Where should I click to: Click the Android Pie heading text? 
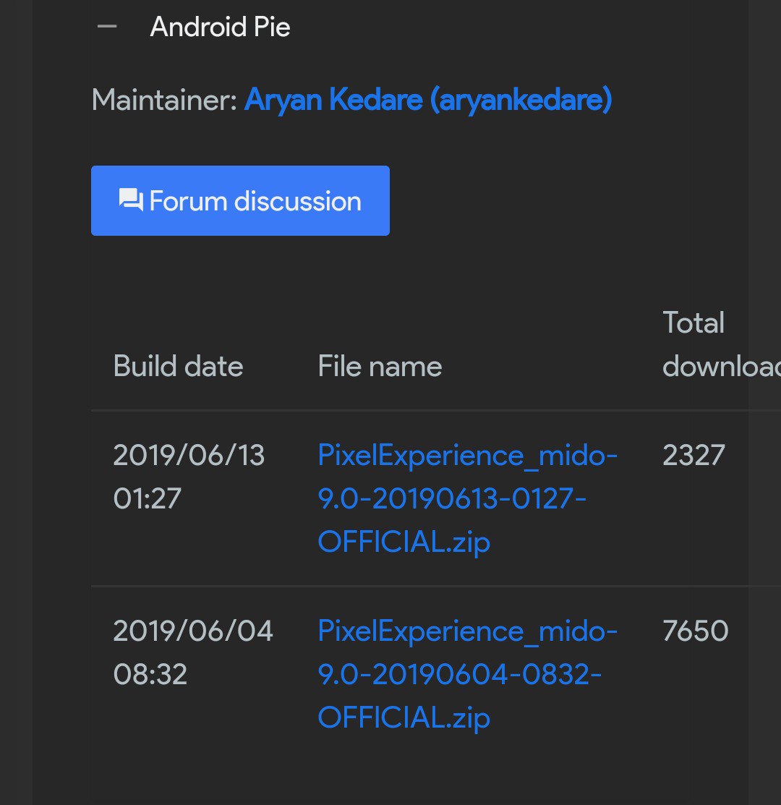coord(220,27)
